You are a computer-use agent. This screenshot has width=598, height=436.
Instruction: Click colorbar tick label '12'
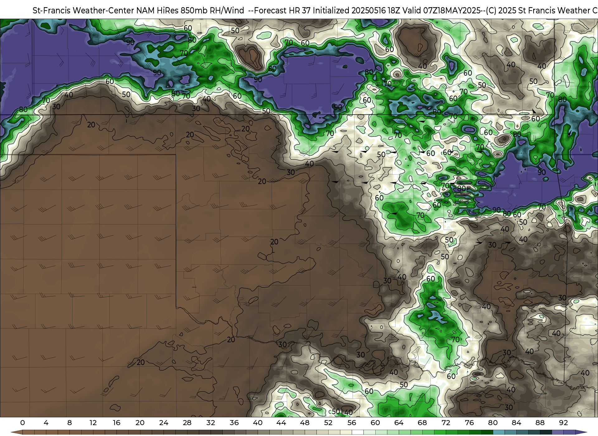click(93, 423)
